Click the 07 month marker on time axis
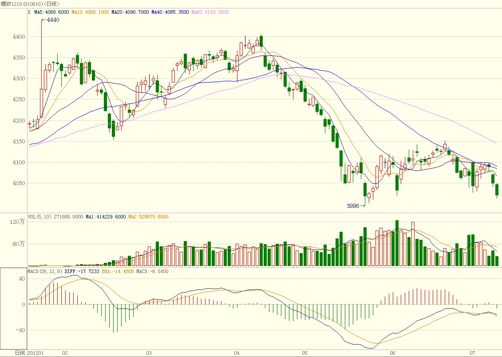Screen dimensions: 502x357 (x=472, y=353)
